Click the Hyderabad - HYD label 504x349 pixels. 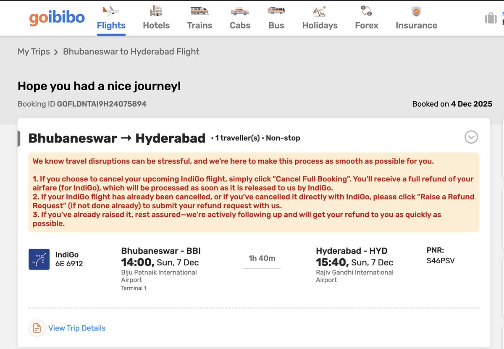pyautogui.click(x=352, y=251)
